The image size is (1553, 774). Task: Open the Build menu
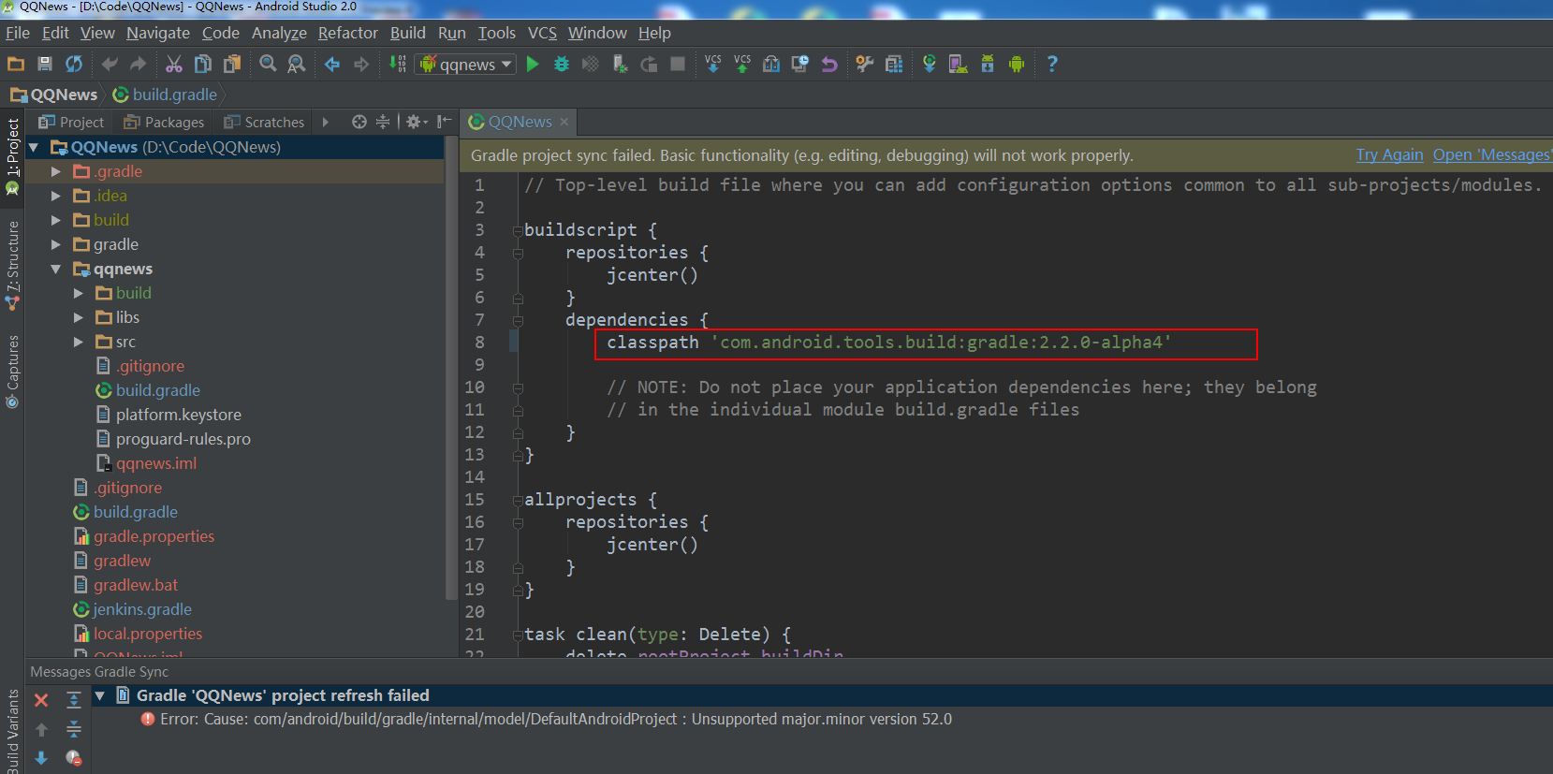(x=408, y=33)
